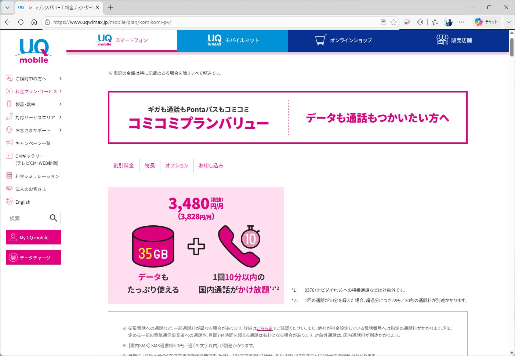Click the shopping cart icon
515x356 pixels.
coord(321,40)
